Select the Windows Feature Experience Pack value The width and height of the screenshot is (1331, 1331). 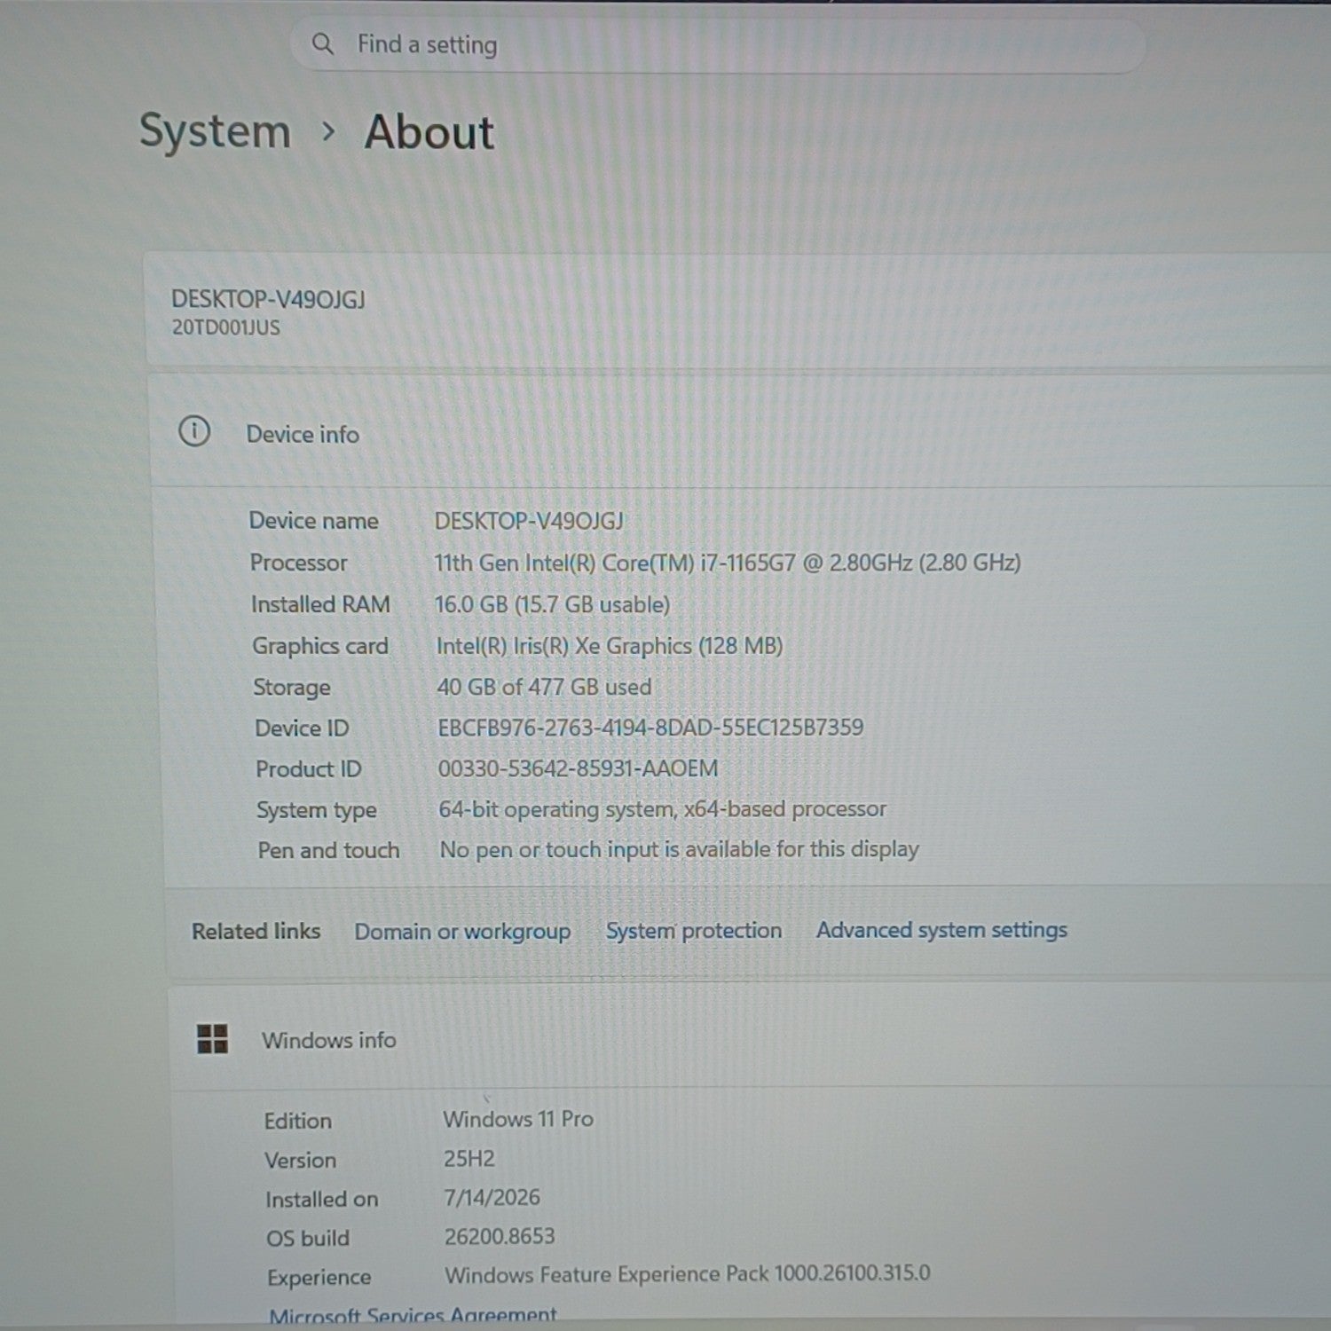coord(688,1275)
